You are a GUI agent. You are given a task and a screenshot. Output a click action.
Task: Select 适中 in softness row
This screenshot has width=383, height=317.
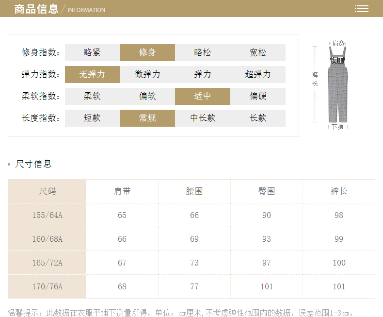pos(203,96)
